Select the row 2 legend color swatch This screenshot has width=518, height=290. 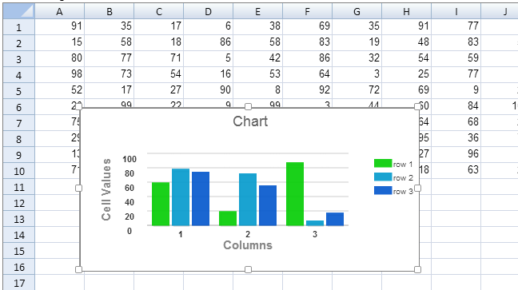point(383,177)
